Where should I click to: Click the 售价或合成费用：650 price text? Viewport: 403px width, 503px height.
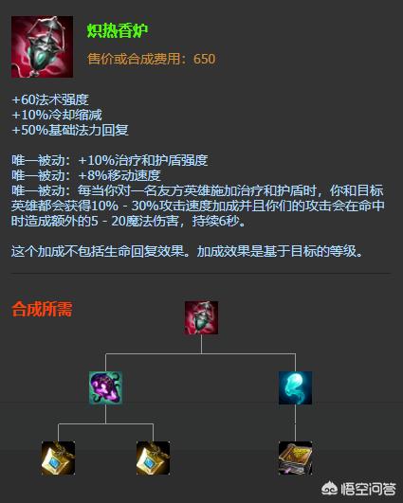pos(152,59)
